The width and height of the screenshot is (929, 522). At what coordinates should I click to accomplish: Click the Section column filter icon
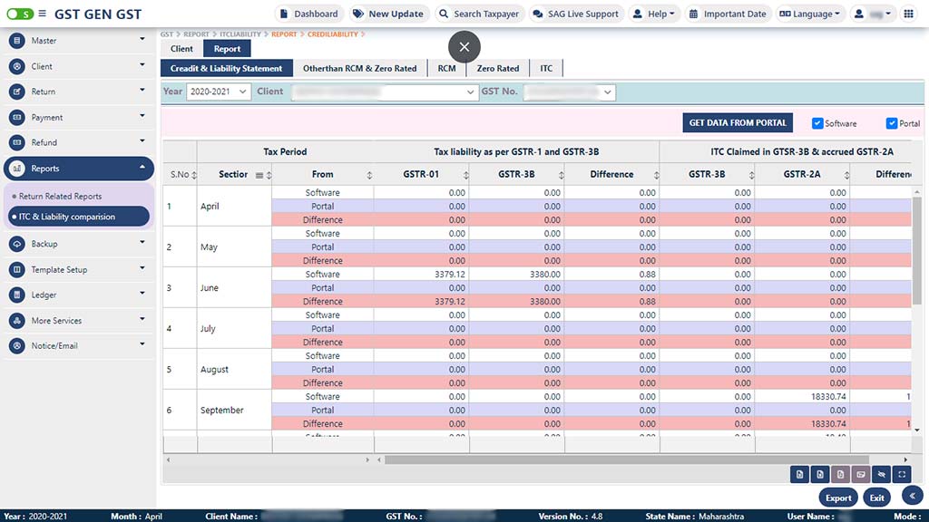(x=259, y=175)
